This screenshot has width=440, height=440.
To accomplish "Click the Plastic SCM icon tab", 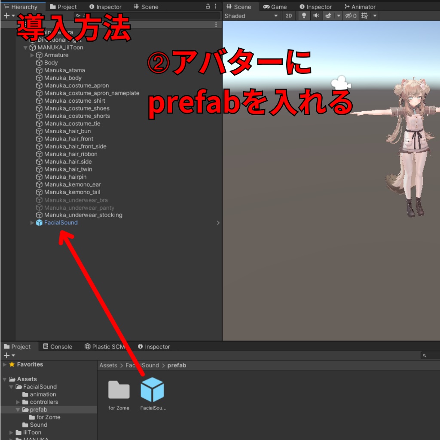I will pos(87,347).
